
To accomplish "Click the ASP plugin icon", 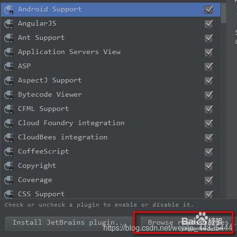I will (x=9, y=66).
